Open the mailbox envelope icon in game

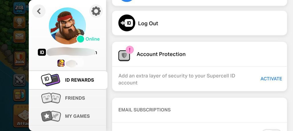[19, 37]
